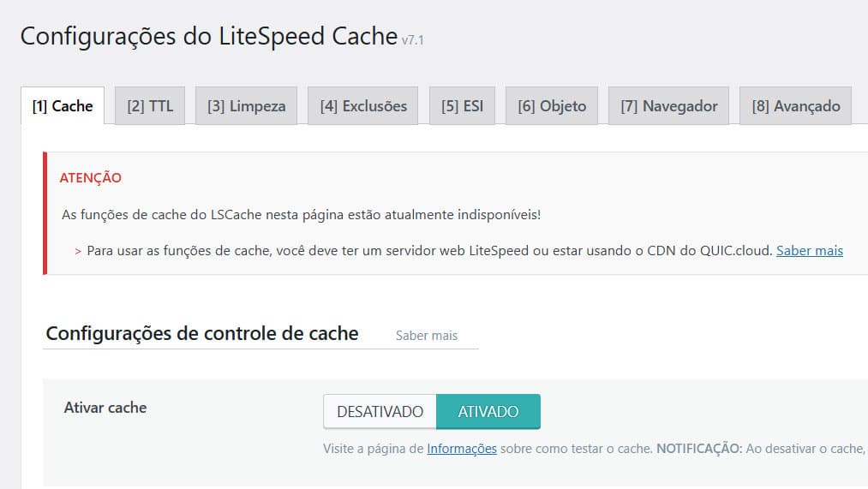Click the Ativar cache label
Screen dimensions: 868x489
105,408
